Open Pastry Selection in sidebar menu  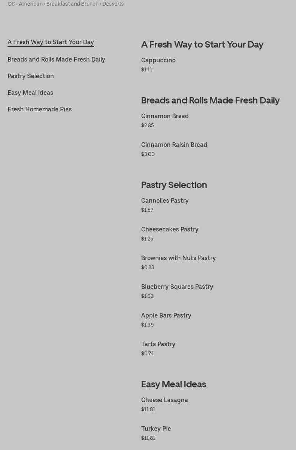[x=31, y=76]
